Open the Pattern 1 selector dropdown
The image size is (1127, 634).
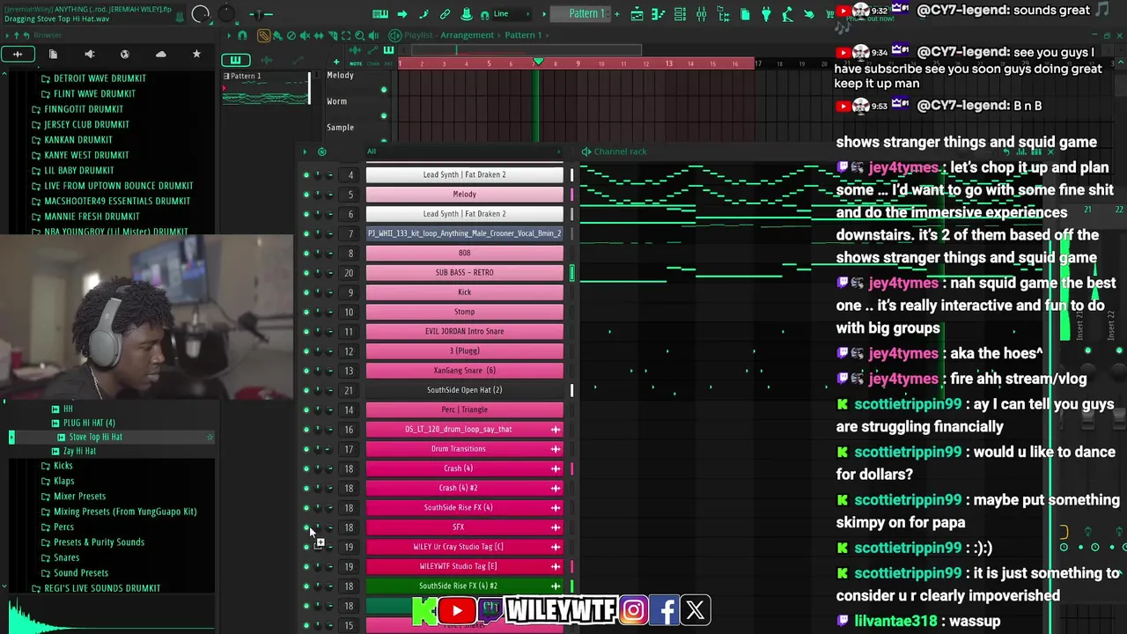(579, 13)
